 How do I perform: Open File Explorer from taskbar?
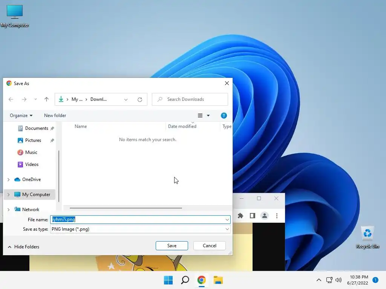[218, 280]
